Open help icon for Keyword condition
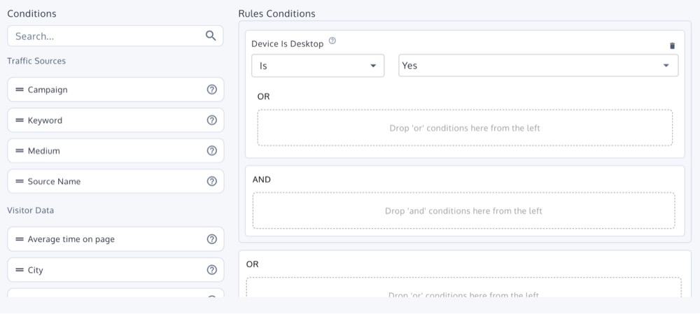The height and width of the screenshot is (314, 700). click(x=212, y=120)
